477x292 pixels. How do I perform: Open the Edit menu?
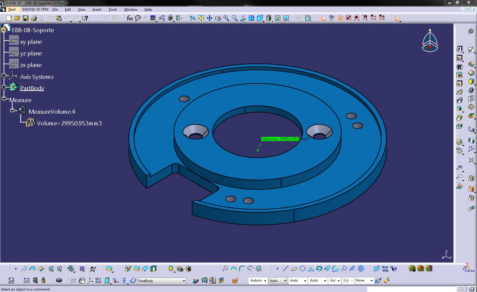pyautogui.click(x=68, y=10)
